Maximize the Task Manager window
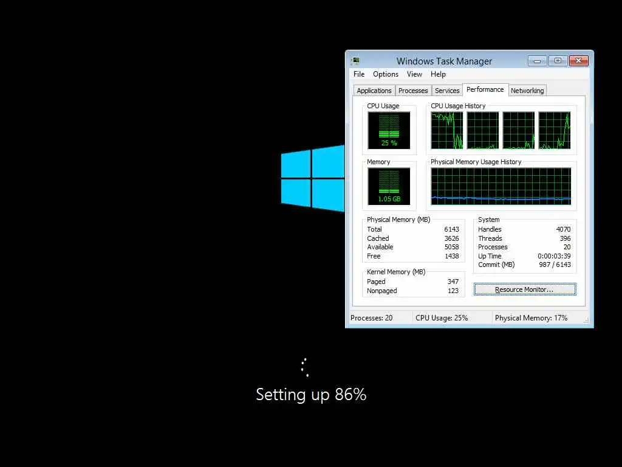The width and height of the screenshot is (622, 467). pyautogui.click(x=558, y=61)
